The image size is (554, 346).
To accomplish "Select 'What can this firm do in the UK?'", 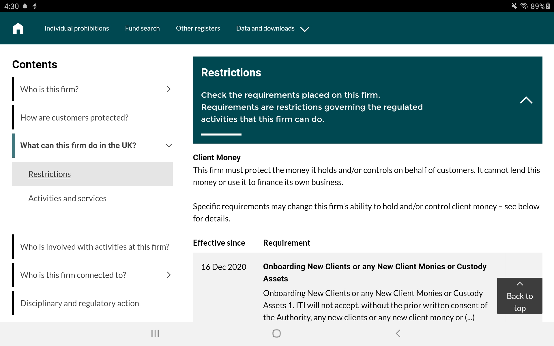I will point(78,145).
